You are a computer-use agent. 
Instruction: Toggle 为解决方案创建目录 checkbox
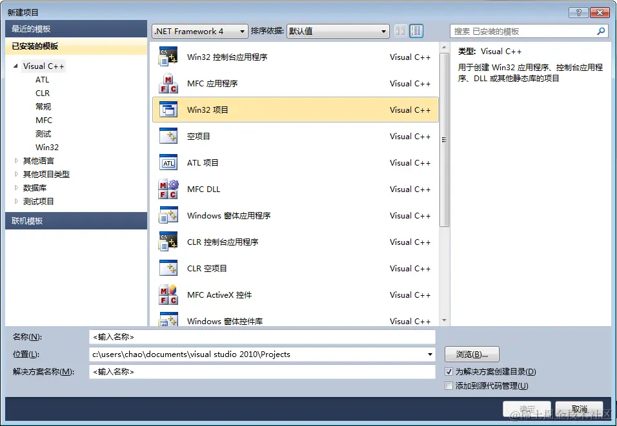[x=449, y=371]
